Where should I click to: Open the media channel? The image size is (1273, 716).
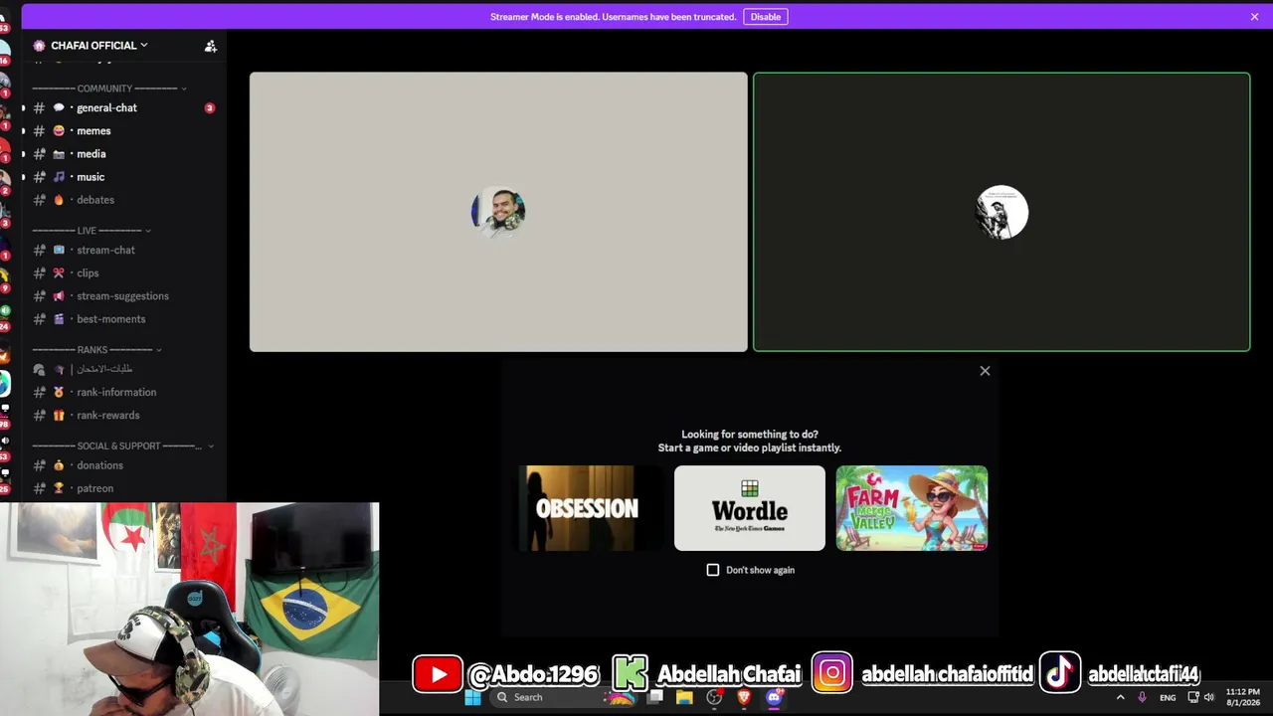124,153
